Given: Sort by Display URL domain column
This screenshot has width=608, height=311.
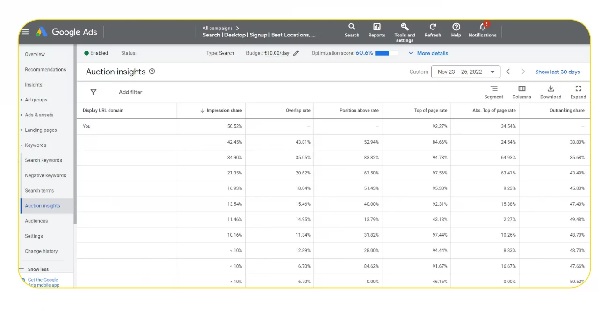Looking at the screenshot, I should pyautogui.click(x=103, y=111).
